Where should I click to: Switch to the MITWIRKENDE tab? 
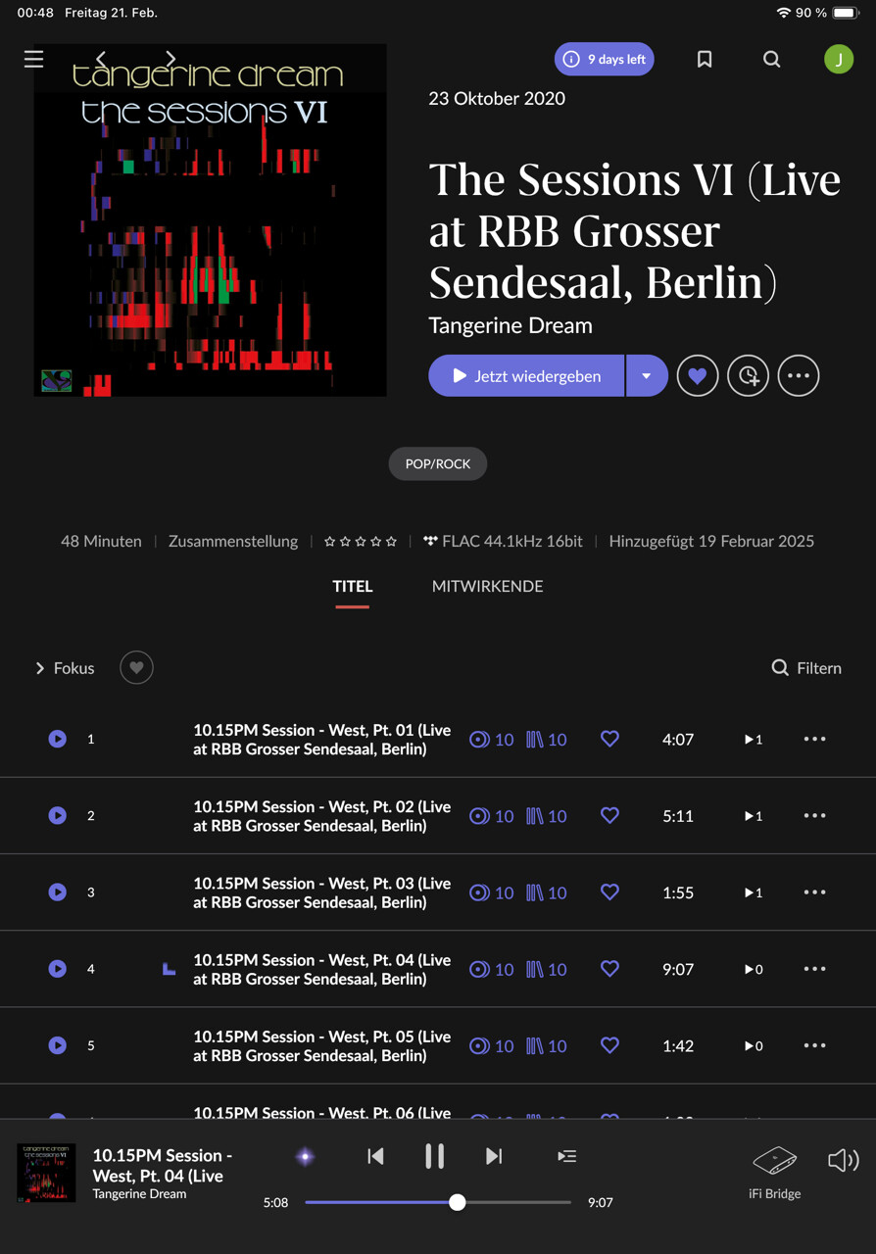coord(487,586)
